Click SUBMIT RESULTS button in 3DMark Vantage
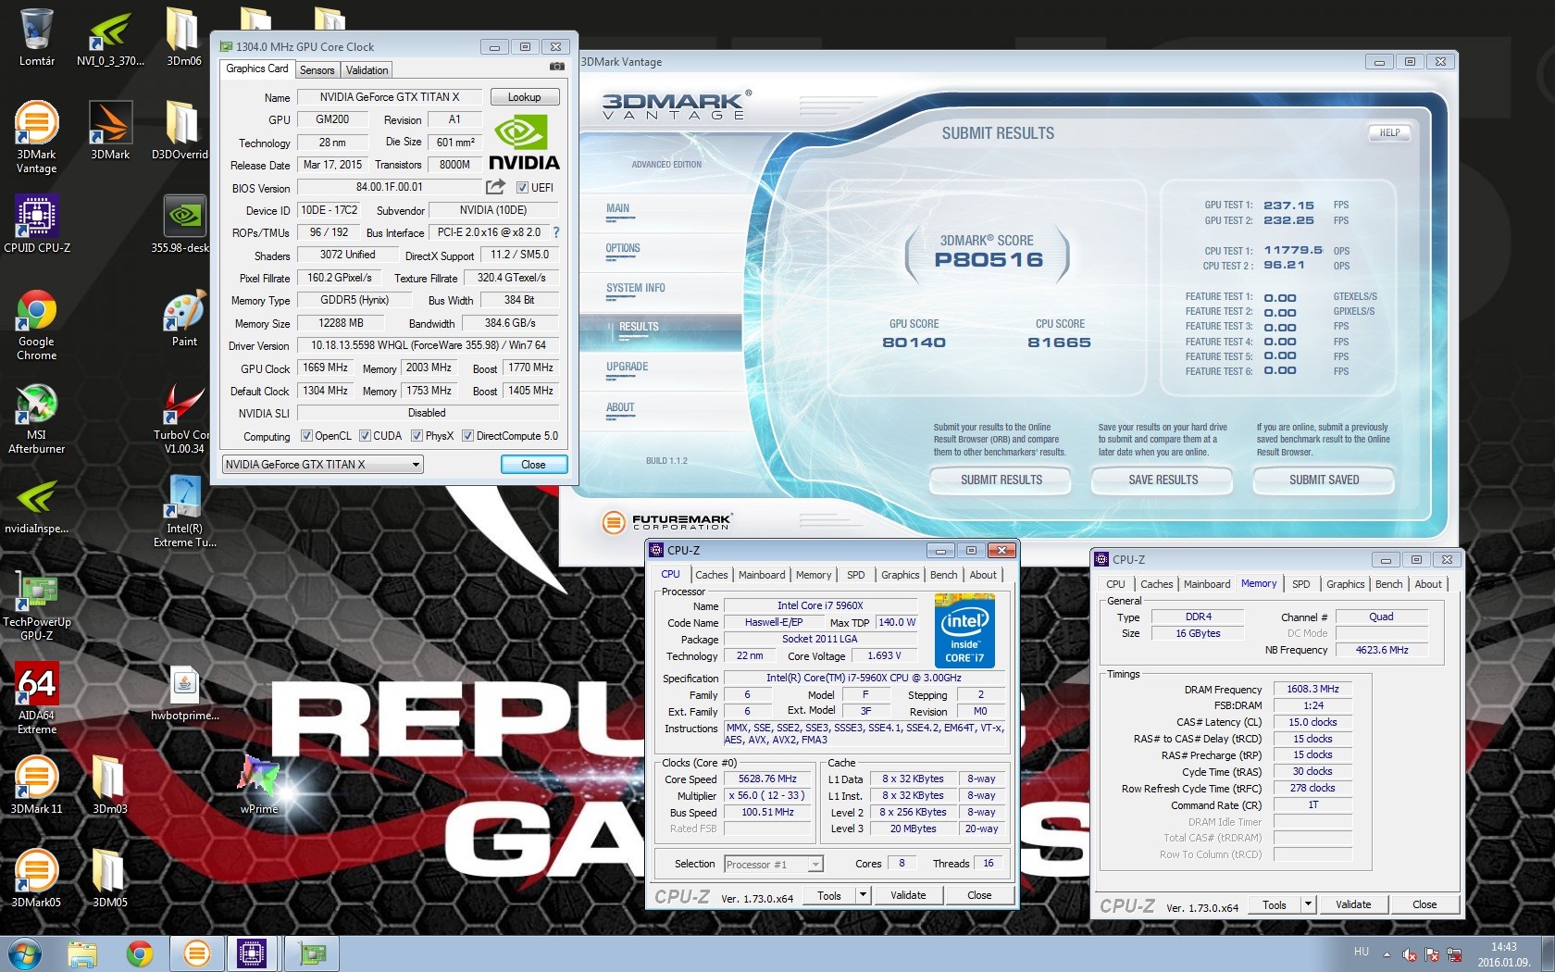The width and height of the screenshot is (1555, 972). [x=1001, y=480]
